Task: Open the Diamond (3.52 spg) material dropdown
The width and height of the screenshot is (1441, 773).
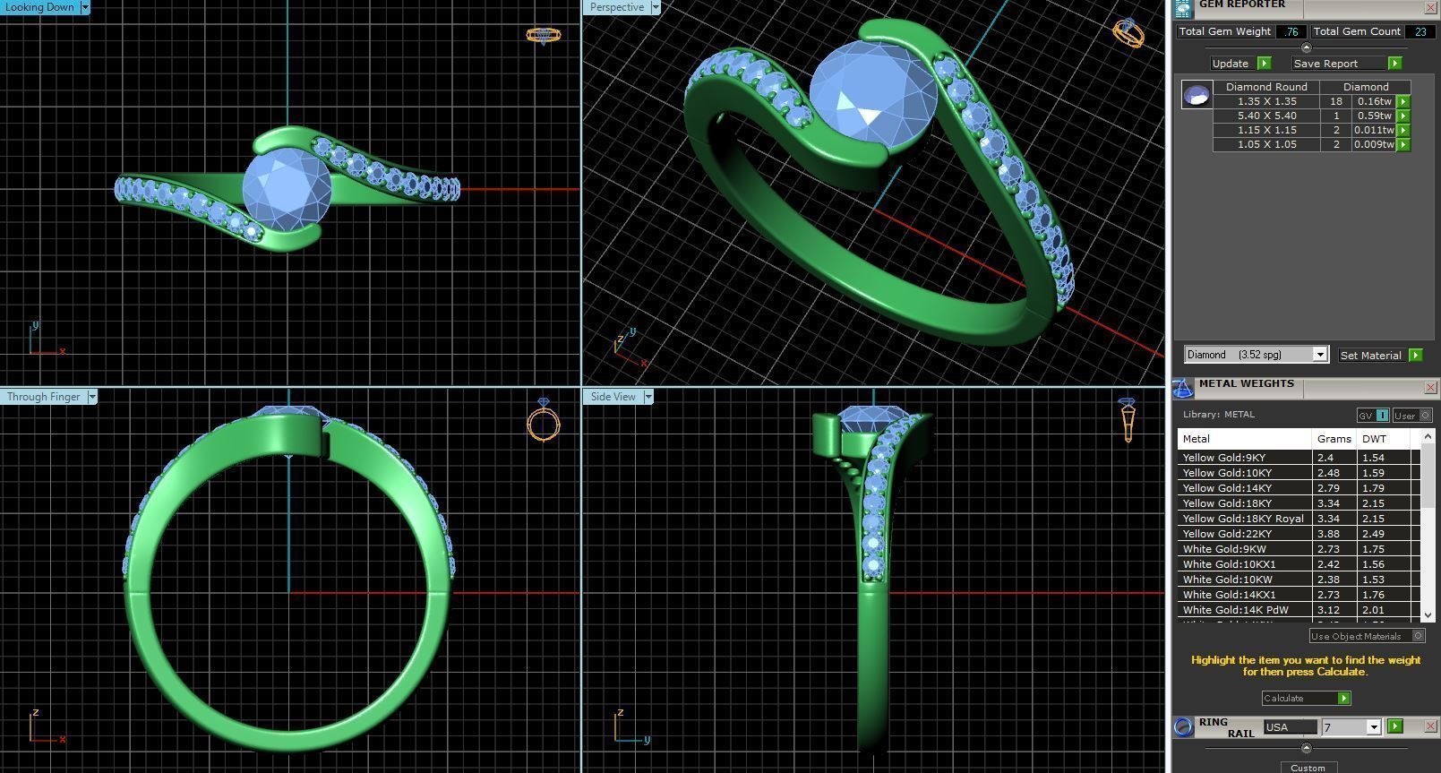Action: pos(1319,355)
